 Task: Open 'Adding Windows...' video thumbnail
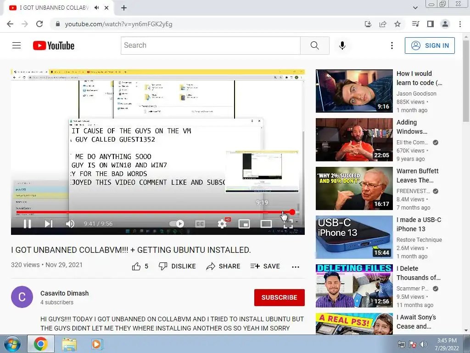(x=354, y=140)
